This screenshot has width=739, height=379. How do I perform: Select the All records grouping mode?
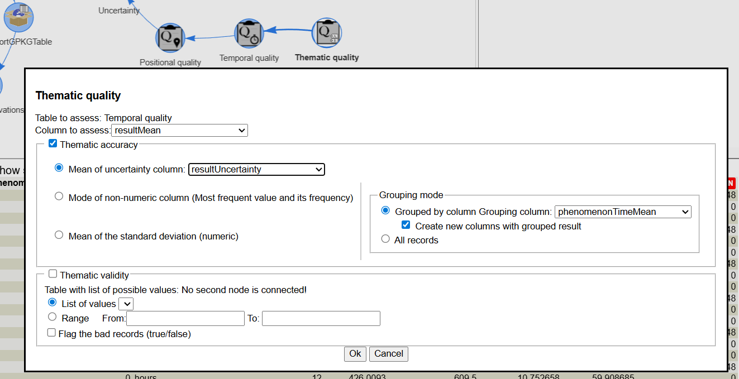(x=385, y=239)
